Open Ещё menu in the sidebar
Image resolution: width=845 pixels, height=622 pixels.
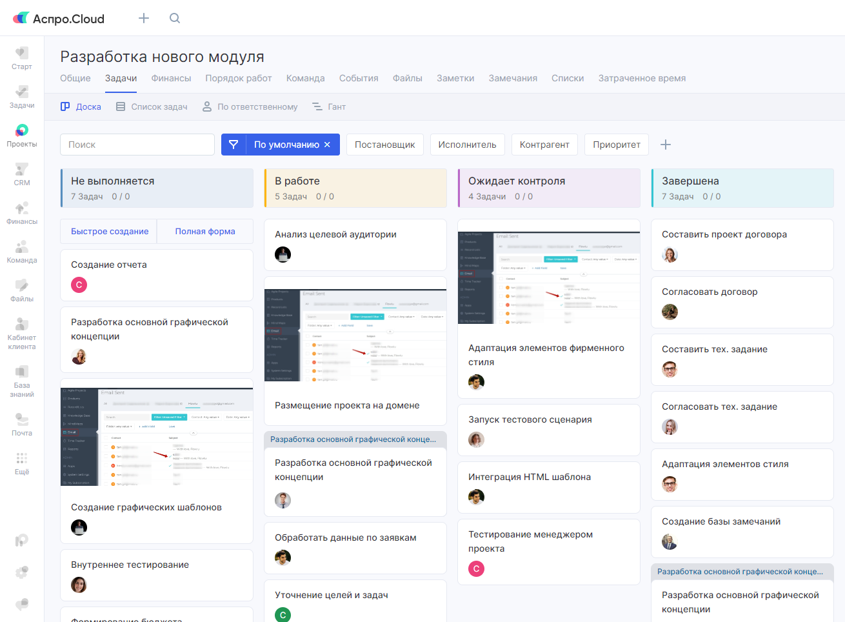[x=22, y=463]
